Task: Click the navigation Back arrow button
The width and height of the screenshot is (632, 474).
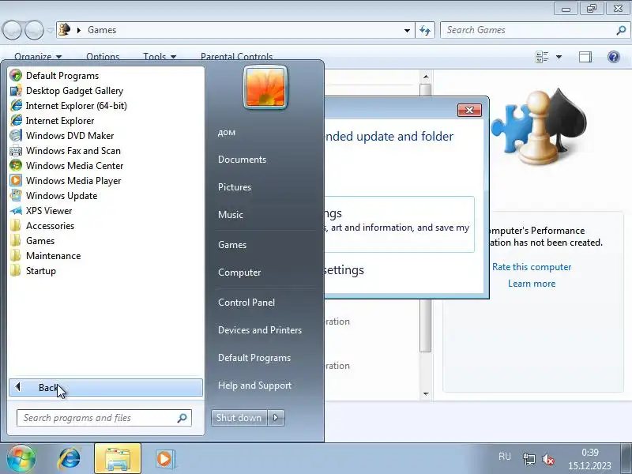Action: coord(13,30)
